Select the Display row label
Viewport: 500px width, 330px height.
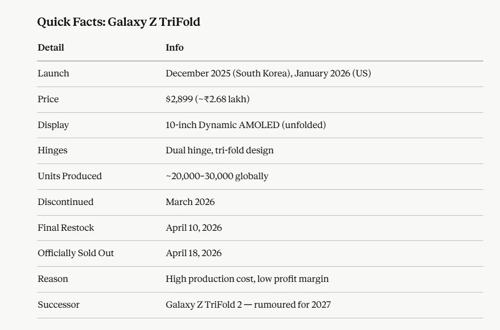click(x=53, y=125)
